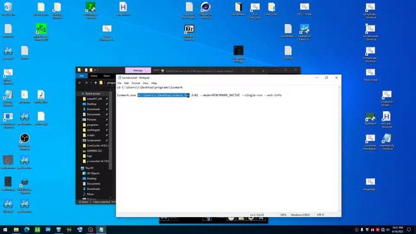Select scripts folder in the navigation pane
The image size is (416, 234).
pyautogui.click(x=91, y=135)
